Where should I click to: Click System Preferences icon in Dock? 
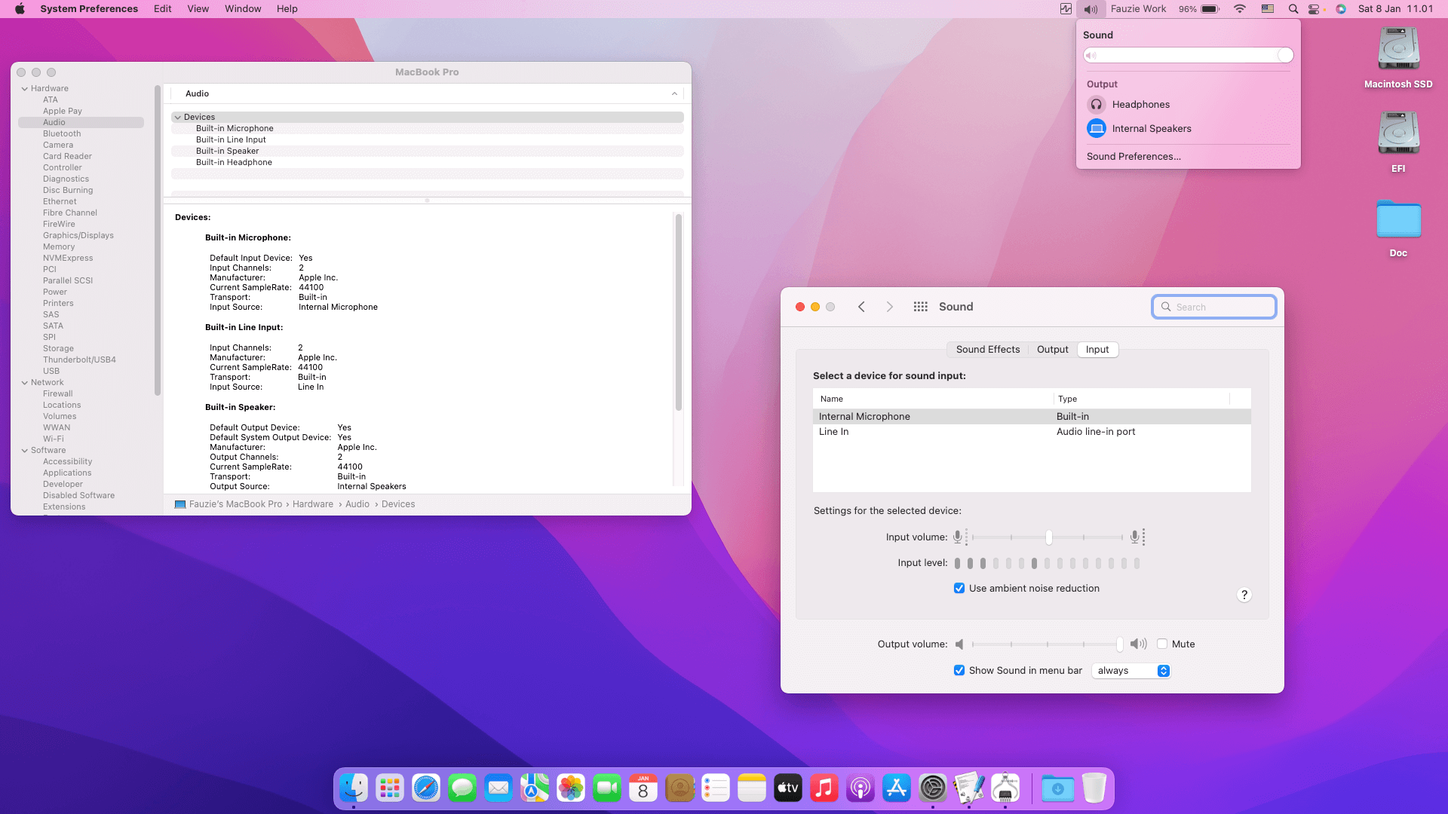933,788
